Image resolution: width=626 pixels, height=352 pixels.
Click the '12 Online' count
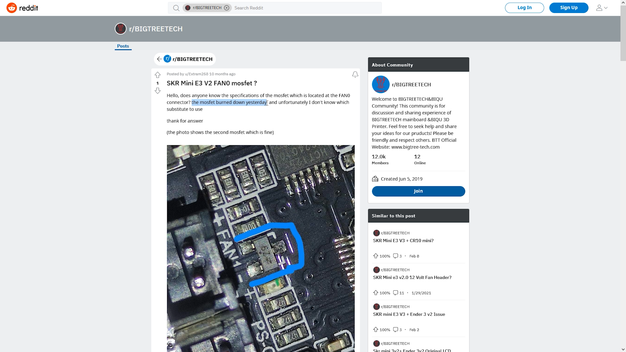point(420,159)
